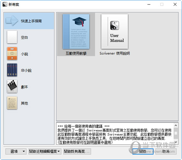Choose the 空白 blank page icon
182x160 pixels.
[x=12, y=37]
